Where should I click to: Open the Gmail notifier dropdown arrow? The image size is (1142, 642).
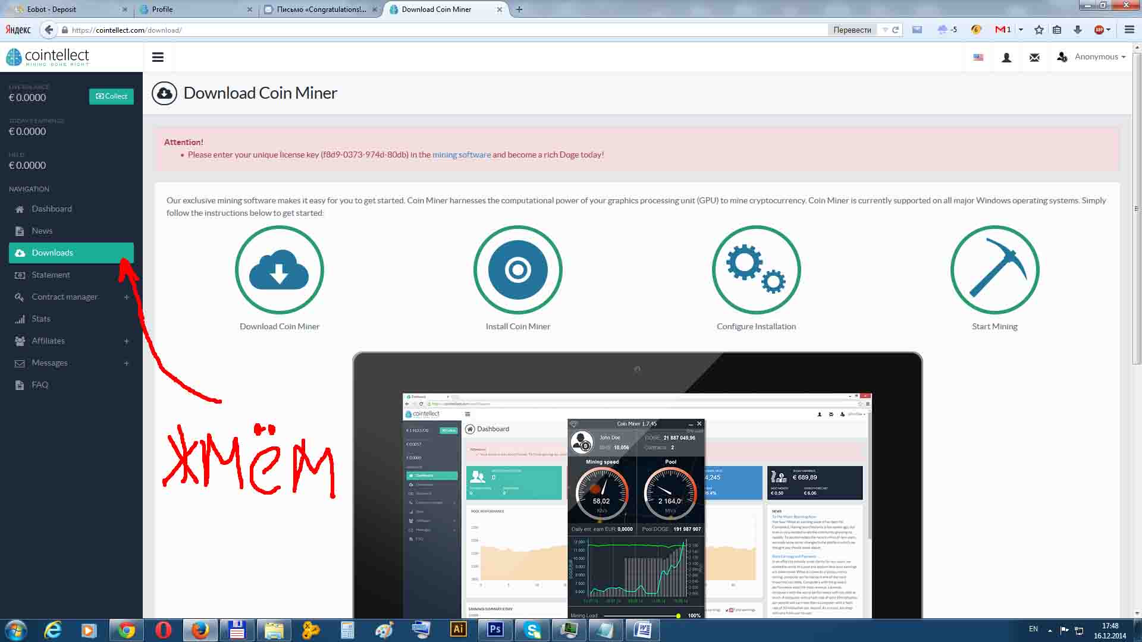[x=1021, y=30]
